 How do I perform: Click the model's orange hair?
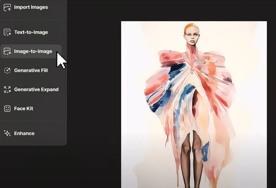[x=190, y=27]
